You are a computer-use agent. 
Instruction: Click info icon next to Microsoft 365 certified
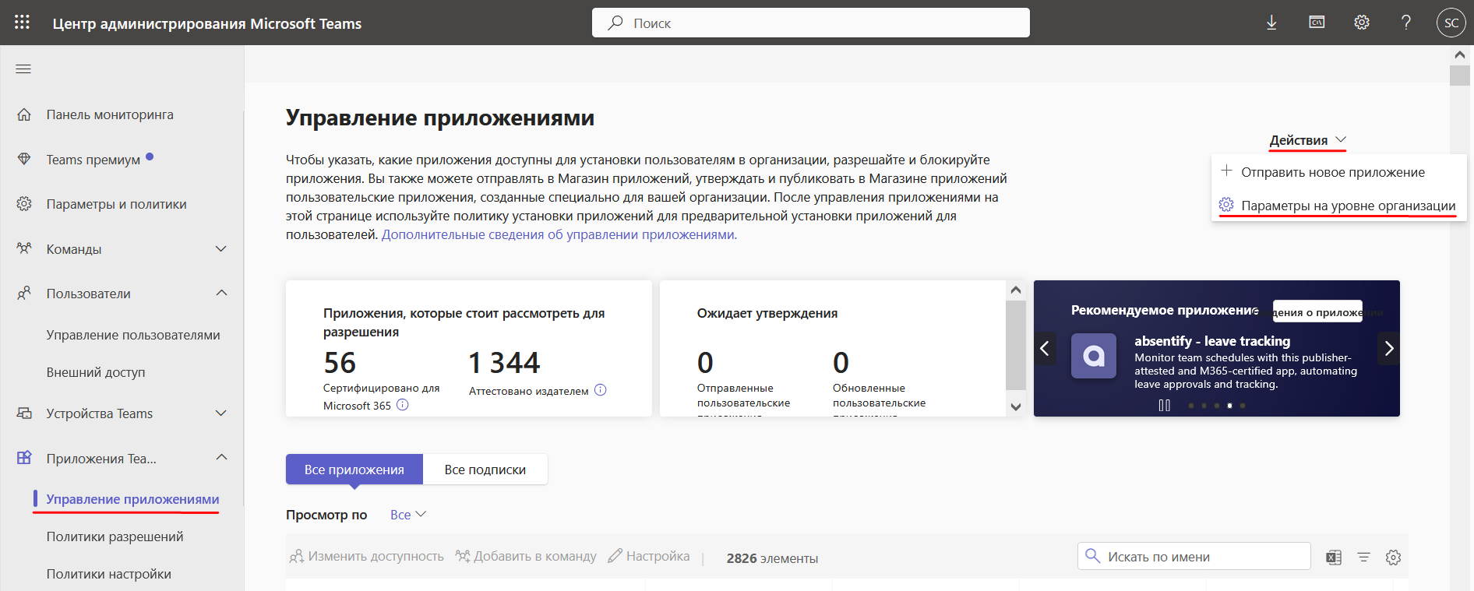click(x=402, y=405)
